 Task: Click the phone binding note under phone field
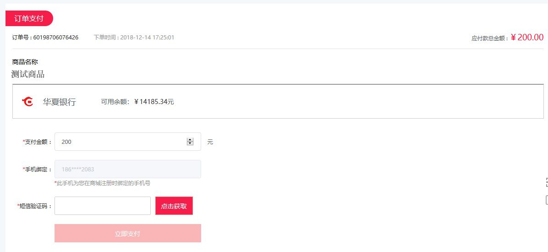102,183
